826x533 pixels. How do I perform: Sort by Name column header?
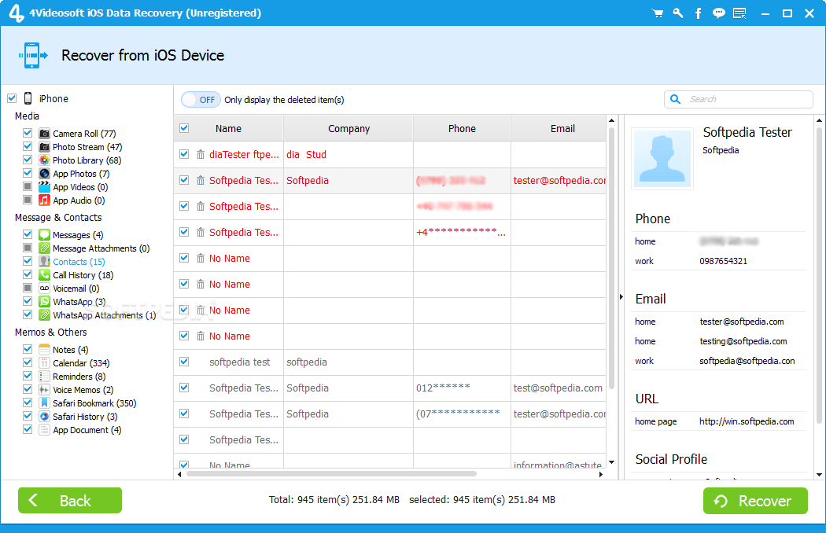tap(228, 128)
